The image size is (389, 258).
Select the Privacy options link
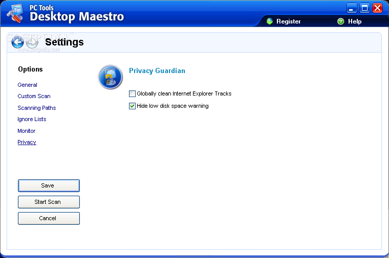[27, 142]
